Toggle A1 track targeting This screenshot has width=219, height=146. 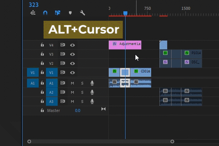(52, 83)
